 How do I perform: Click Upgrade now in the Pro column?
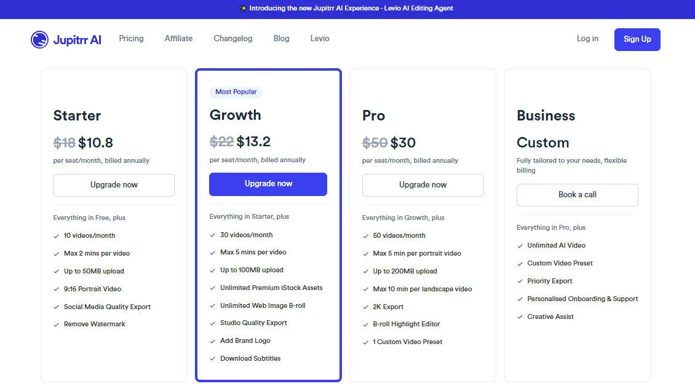click(x=423, y=185)
